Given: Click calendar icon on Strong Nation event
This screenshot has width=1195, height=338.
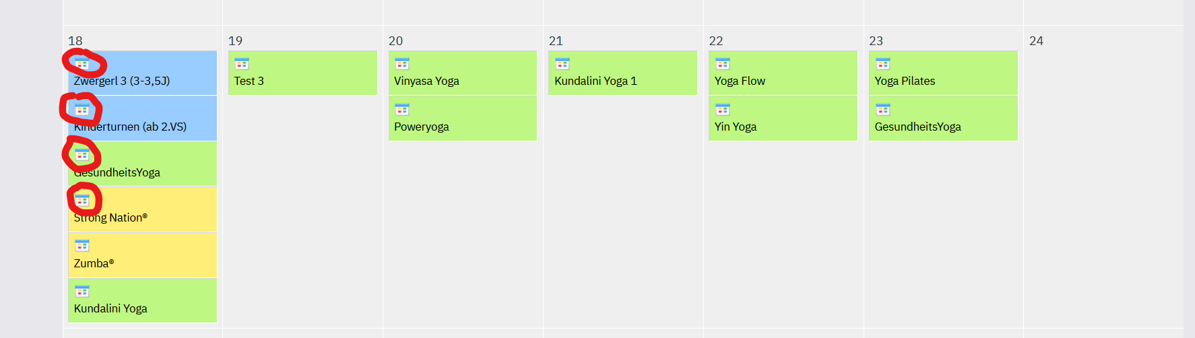Looking at the screenshot, I should [82, 201].
